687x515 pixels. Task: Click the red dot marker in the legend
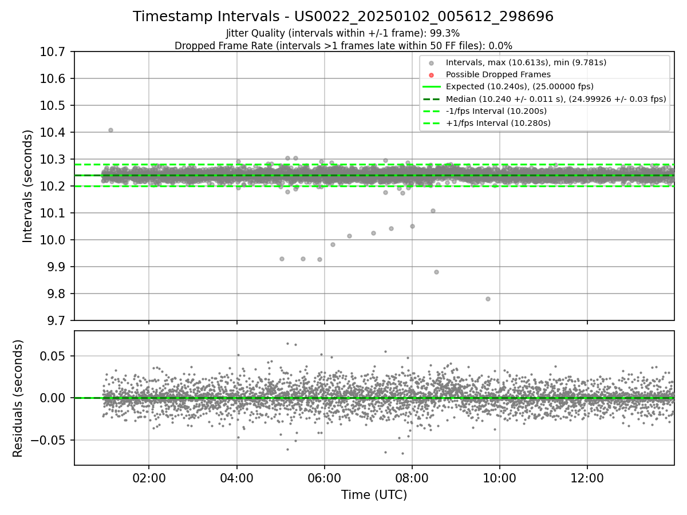click(431, 74)
